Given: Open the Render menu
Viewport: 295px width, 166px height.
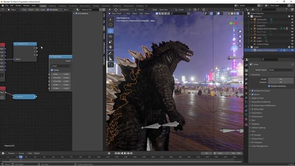Looking at the screenshot, I should [x=18, y=6].
